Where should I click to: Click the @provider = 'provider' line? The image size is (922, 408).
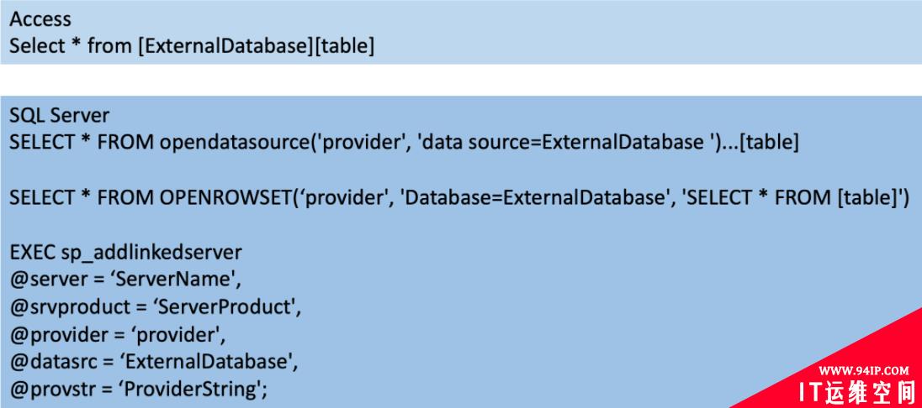118,335
